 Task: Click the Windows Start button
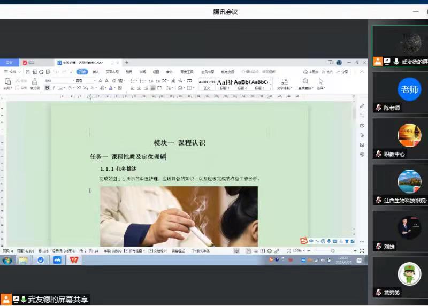pyautogui.click(x=7, y=260)
